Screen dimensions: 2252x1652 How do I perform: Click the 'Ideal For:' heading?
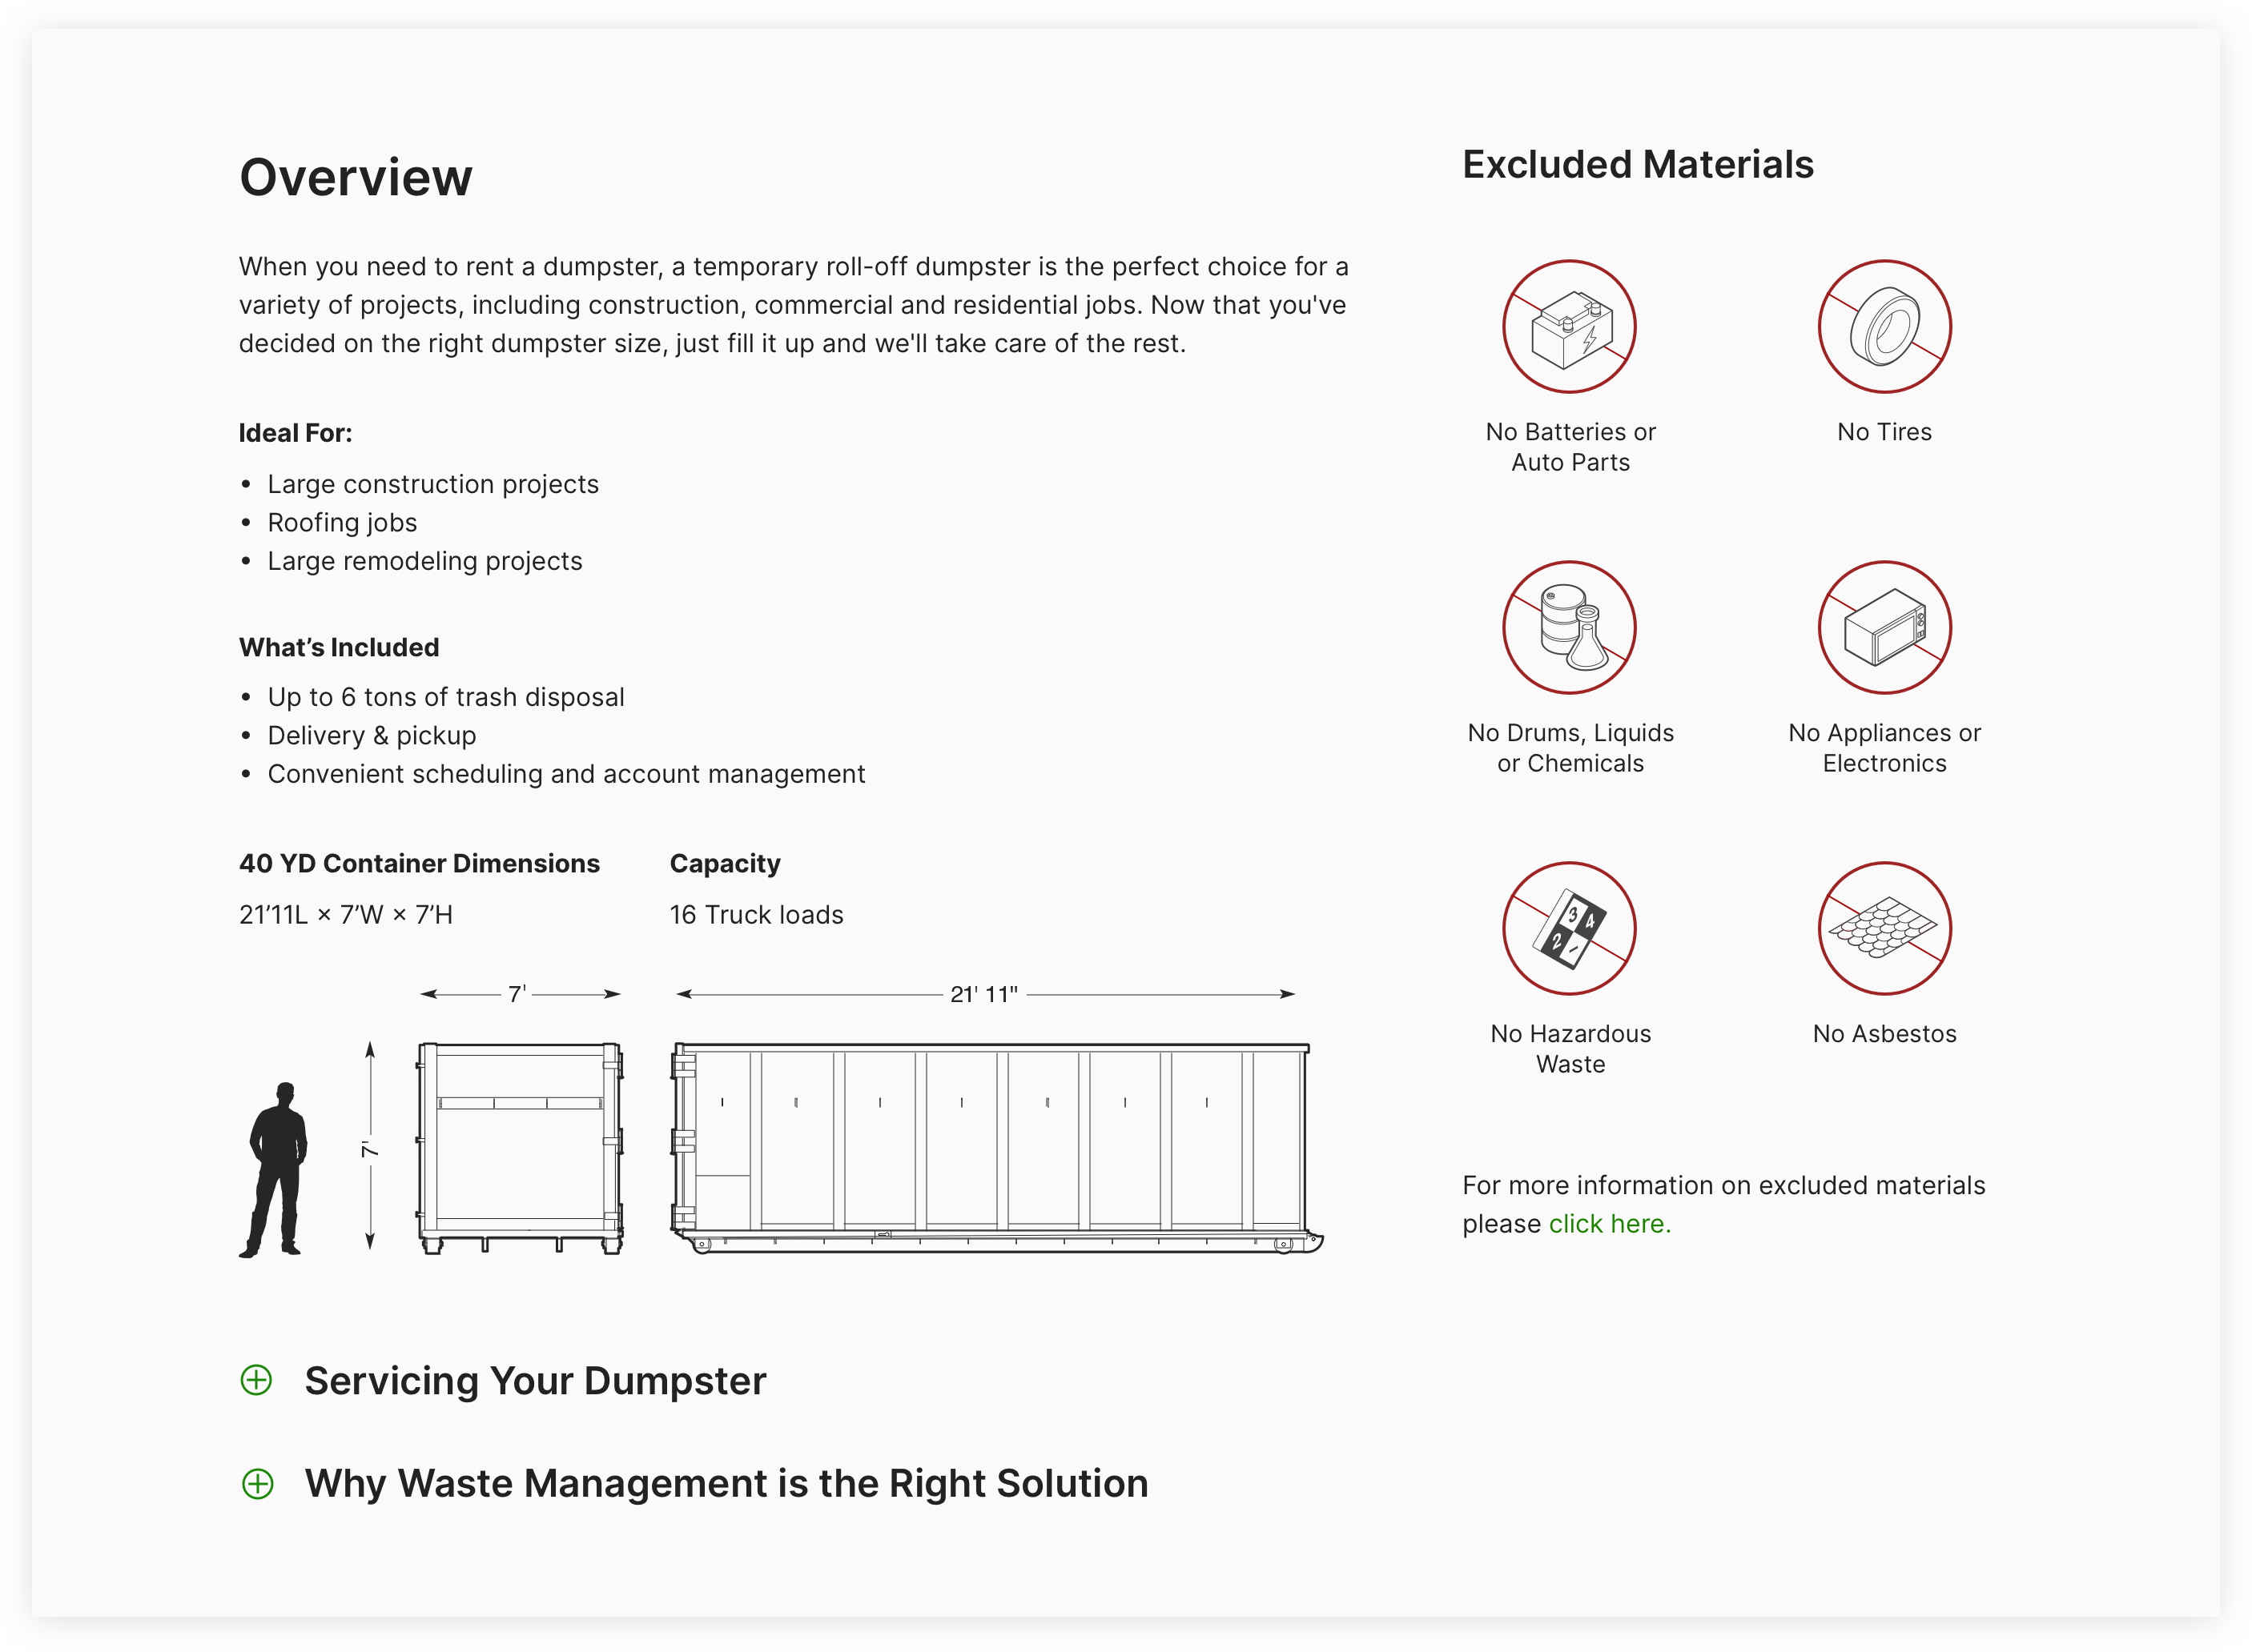(296, 433)
